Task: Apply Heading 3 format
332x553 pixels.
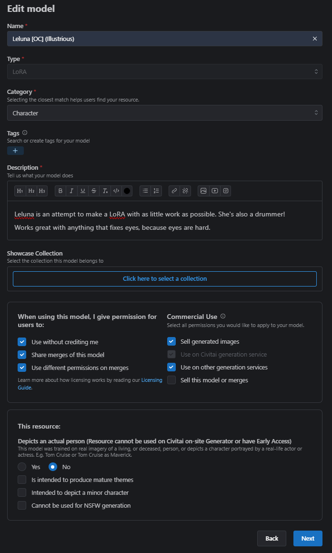Action: 42,191
